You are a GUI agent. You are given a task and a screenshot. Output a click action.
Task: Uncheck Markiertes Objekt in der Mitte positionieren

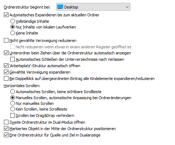(6, 129)
